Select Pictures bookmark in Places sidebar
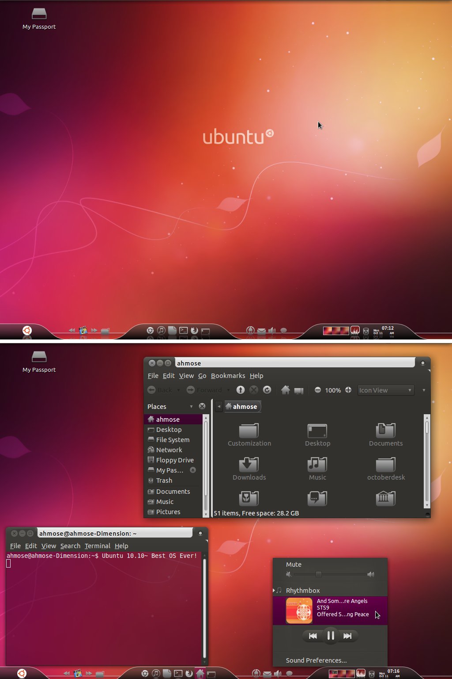The width and height of the screenshot is (452, 679). coord(173,512)
